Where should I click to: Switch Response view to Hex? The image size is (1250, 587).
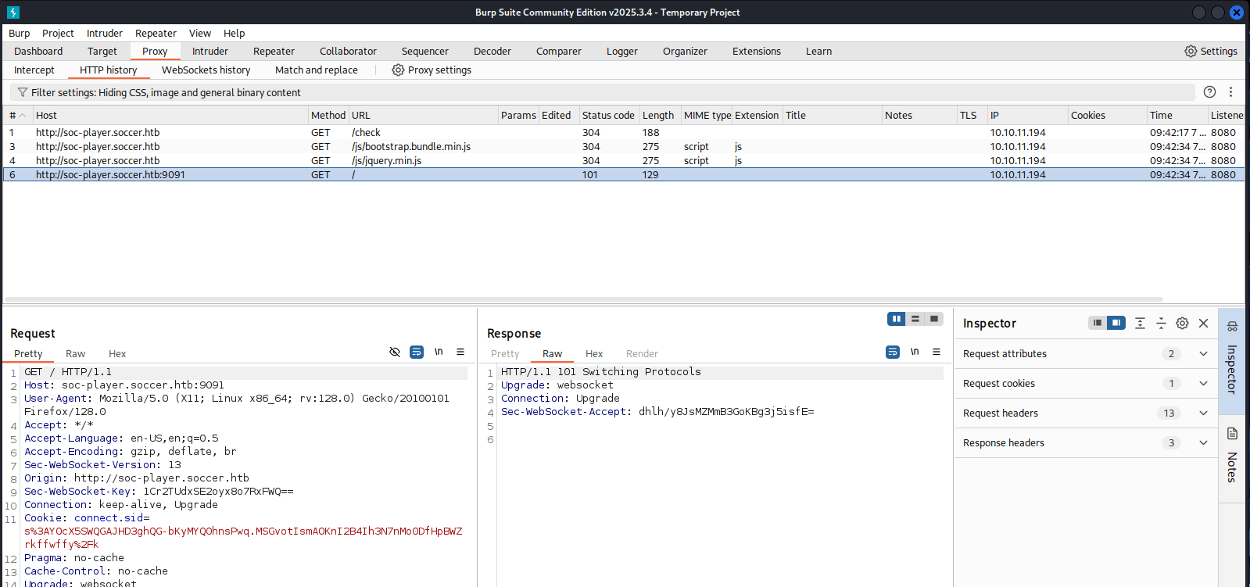[x=594, y=353]
